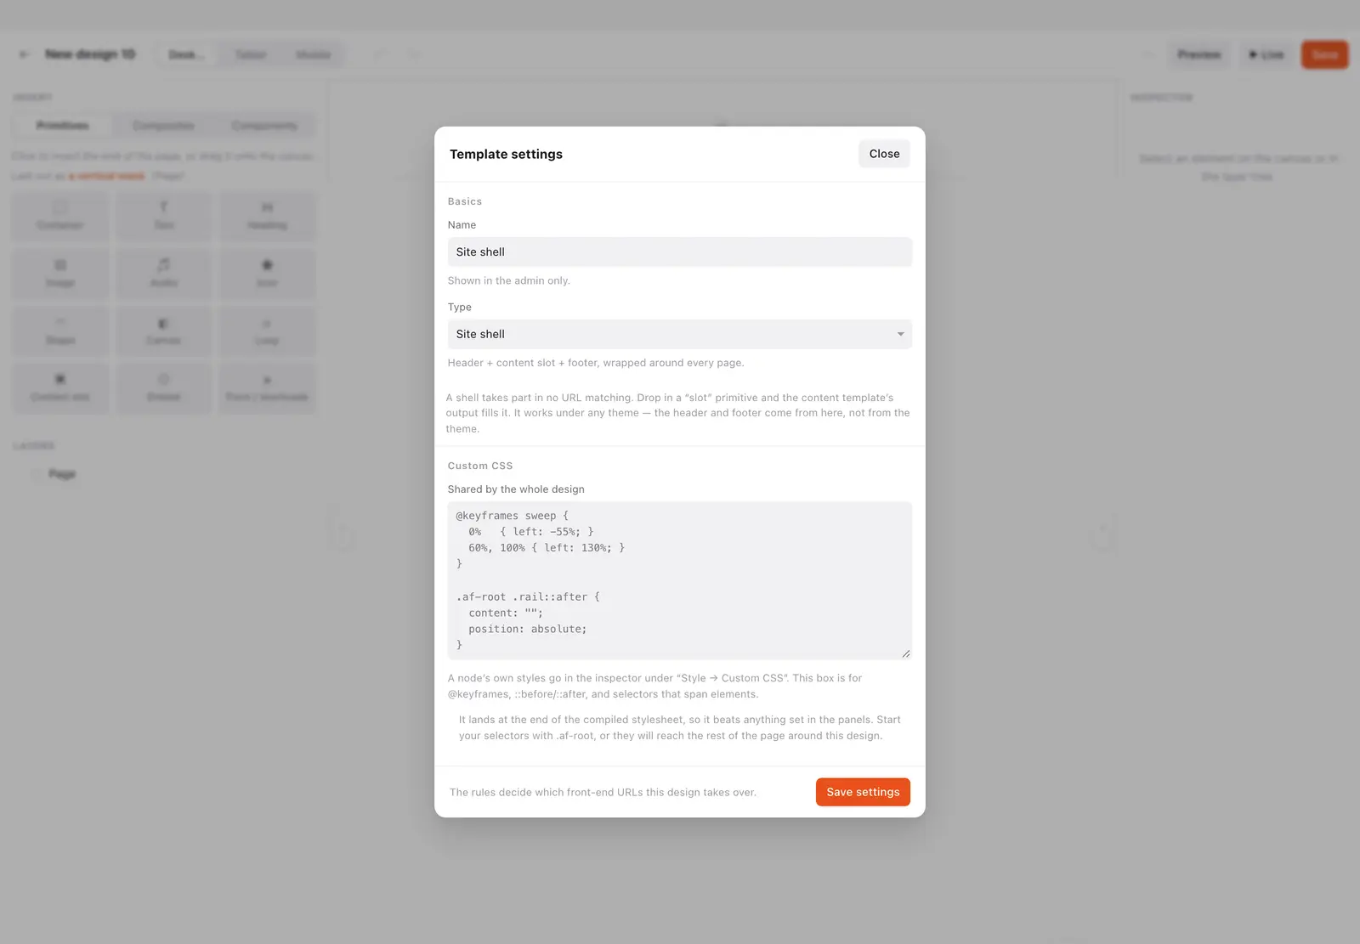Open the Composites tab in Insert panel
Viewport: 1360px width, 944px height.
click(x=163, y=126)
